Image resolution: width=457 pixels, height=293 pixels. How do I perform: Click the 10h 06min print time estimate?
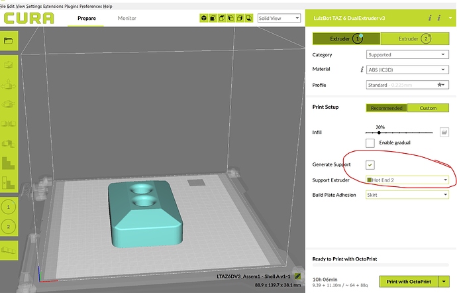click(x=325, y=279)
